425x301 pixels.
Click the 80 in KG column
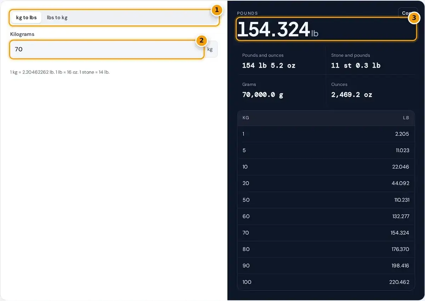pyautogui.click(x=246, y=249)
